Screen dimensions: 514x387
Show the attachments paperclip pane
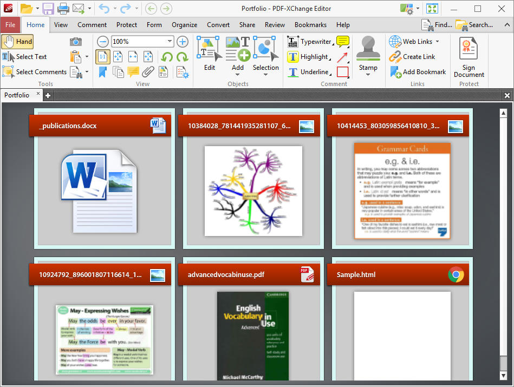point(148,72)
